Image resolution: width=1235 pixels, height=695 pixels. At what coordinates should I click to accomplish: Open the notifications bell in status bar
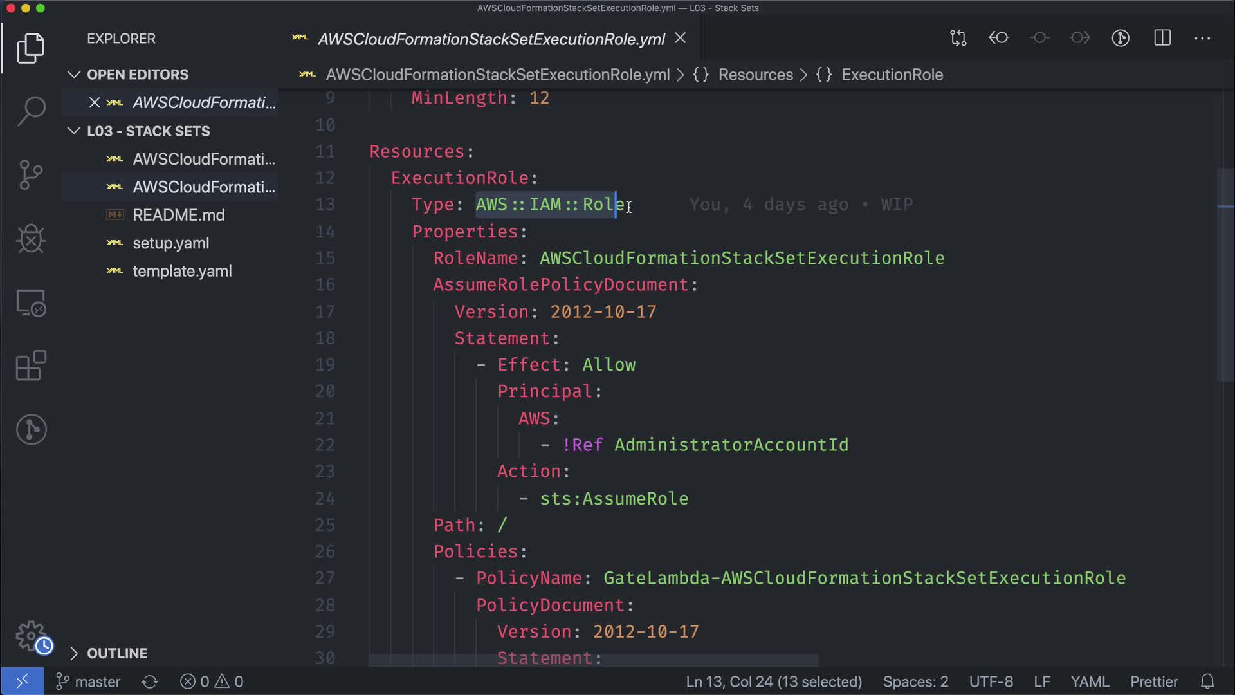coord(1207,681)
